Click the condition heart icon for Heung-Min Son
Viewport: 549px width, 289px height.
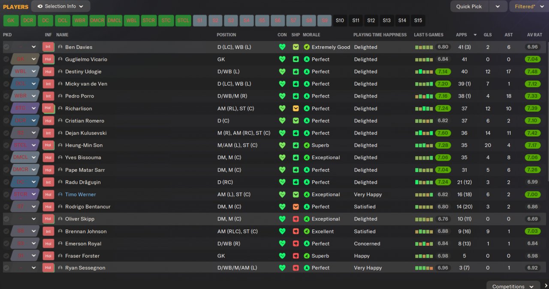(282, 145)
